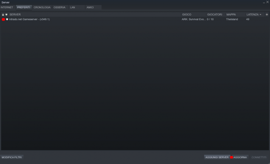This screenshot has height=164, width=270.
Task: Click the plus icon to add columns
Action: [x=267, y=15]
